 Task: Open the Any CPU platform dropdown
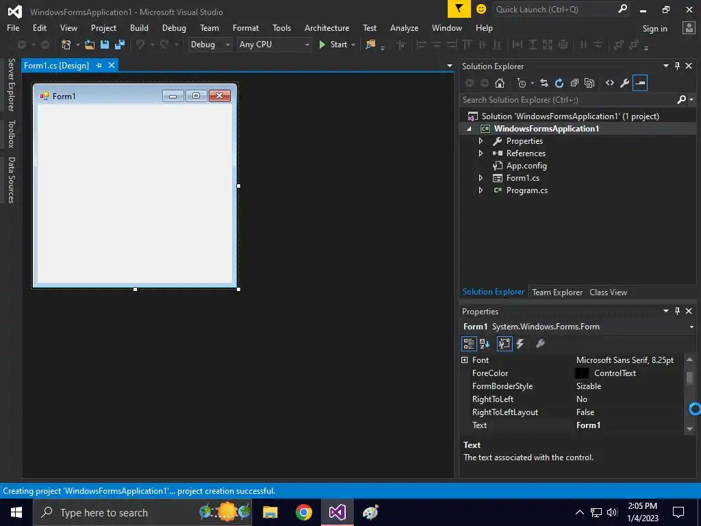(274, 45)
